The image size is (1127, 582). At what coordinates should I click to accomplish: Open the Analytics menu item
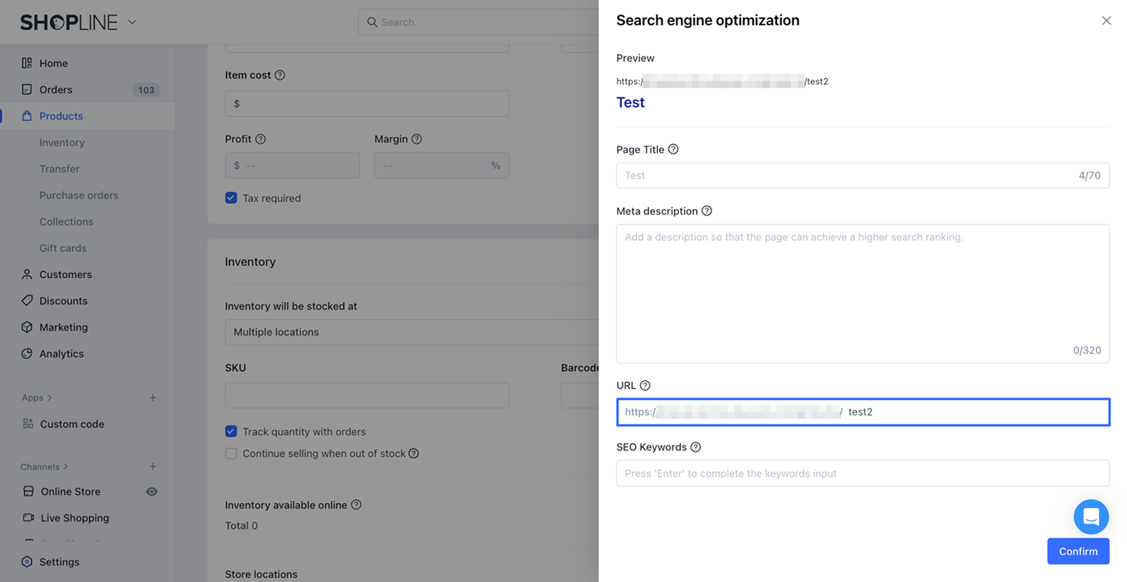click(61, 353)
